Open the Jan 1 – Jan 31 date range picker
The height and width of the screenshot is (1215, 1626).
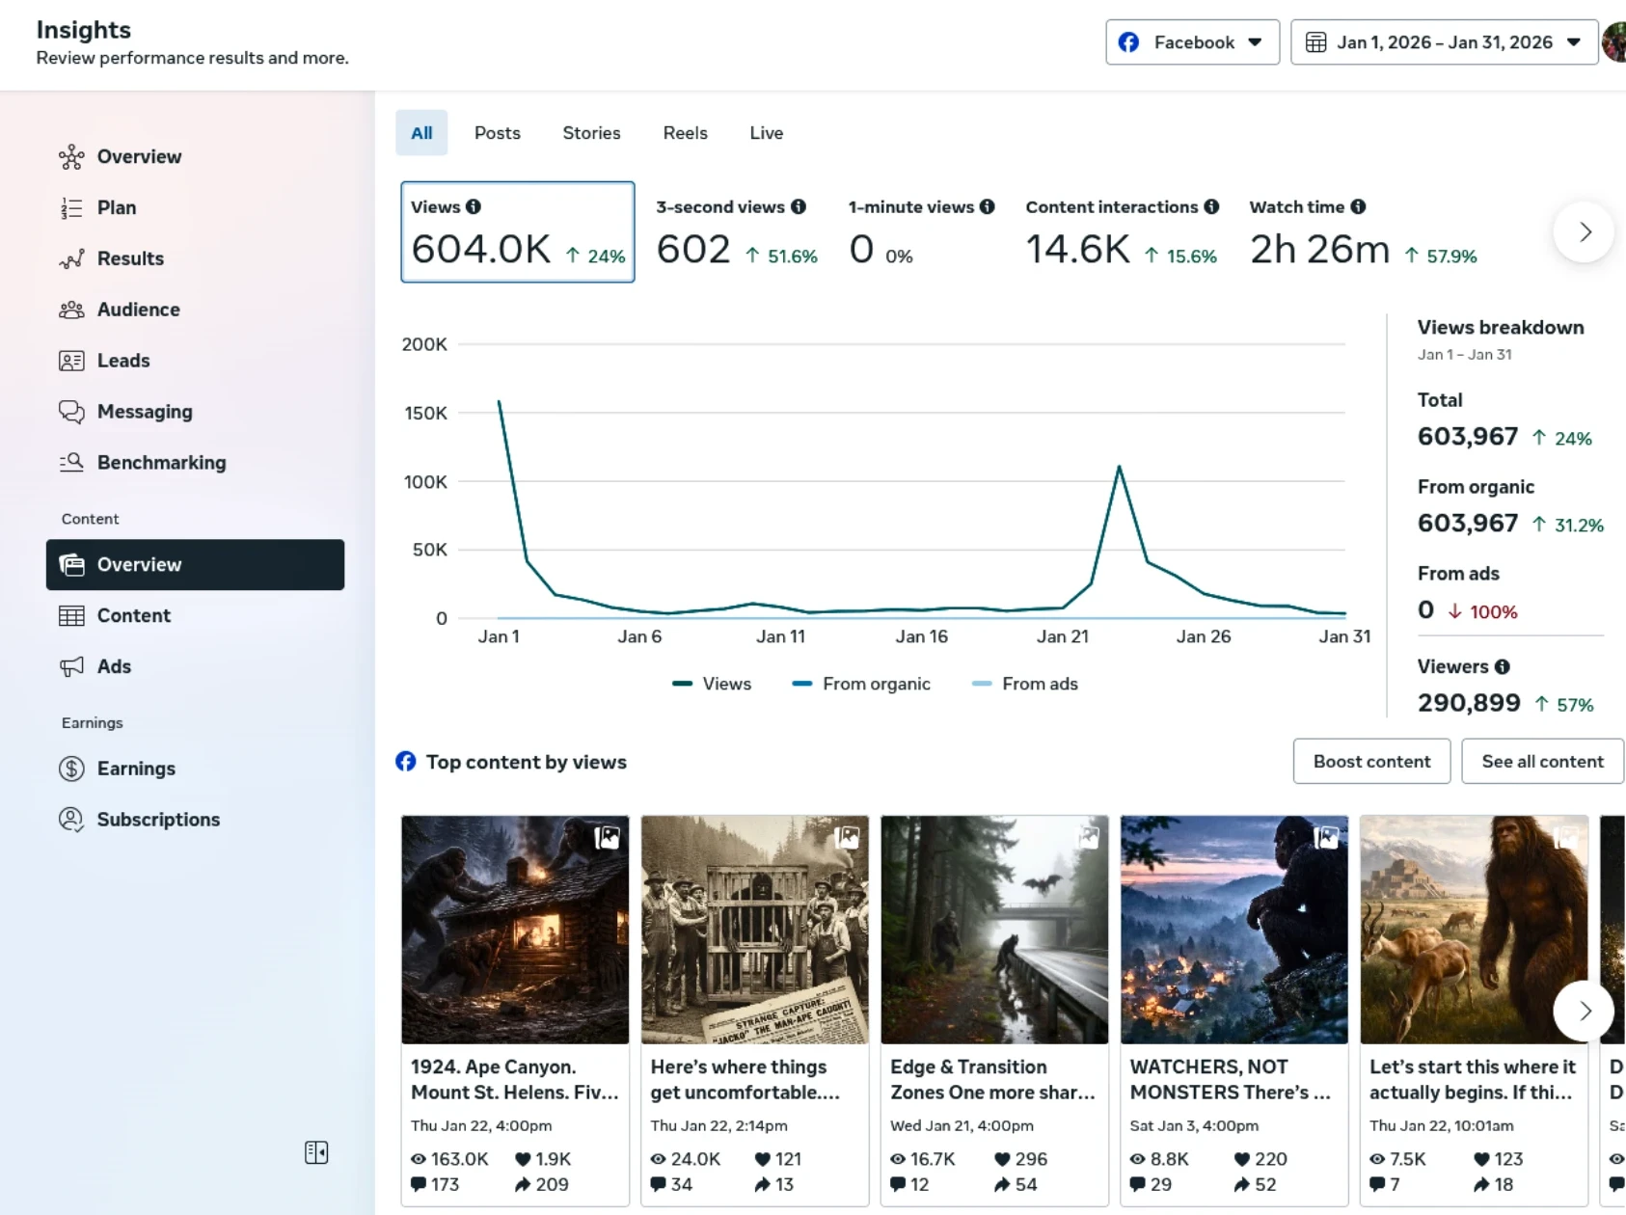[1443, 42]
